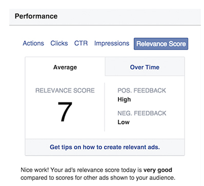
Task: Click the POS. FEEDBACK label
Action: click(x=141, y=90)
